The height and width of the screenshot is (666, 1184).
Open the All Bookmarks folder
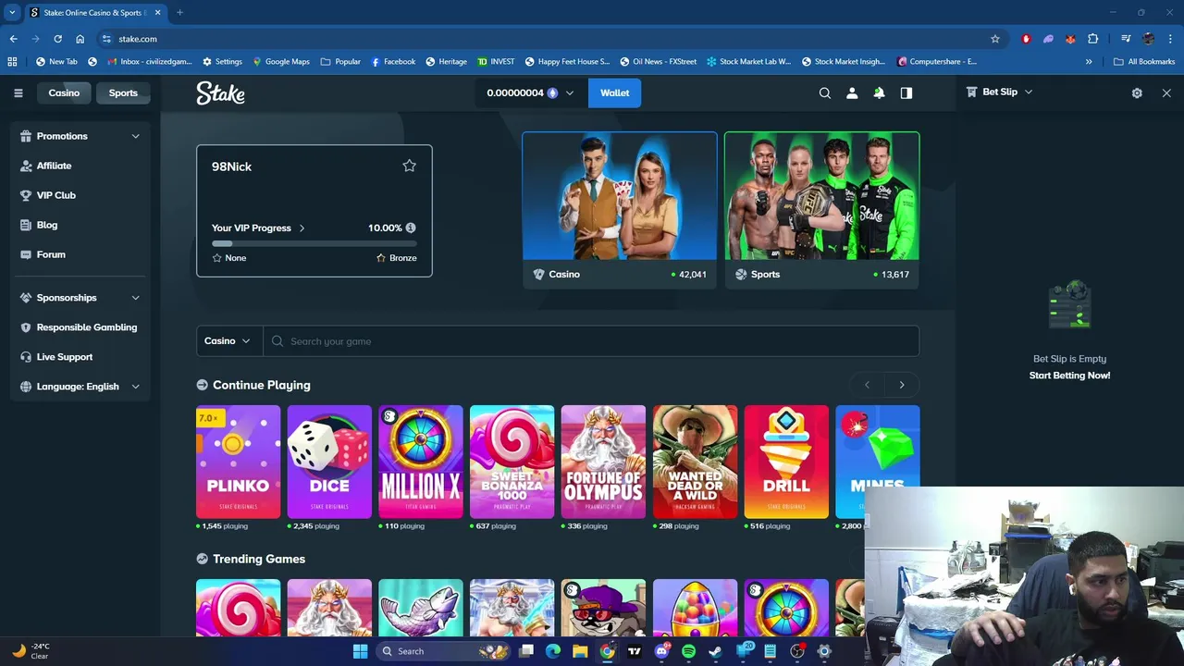click(1145, 61)
